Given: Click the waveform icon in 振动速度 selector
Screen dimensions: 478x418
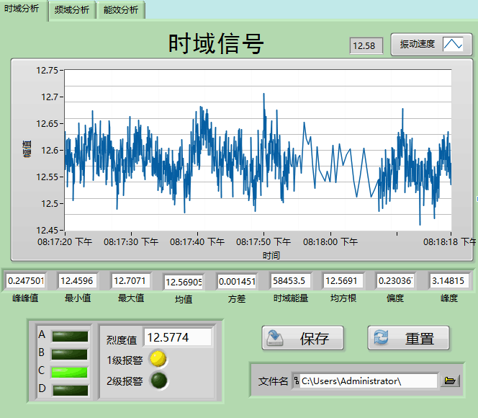Looking at the screenshot, I should tap(453, 44).
